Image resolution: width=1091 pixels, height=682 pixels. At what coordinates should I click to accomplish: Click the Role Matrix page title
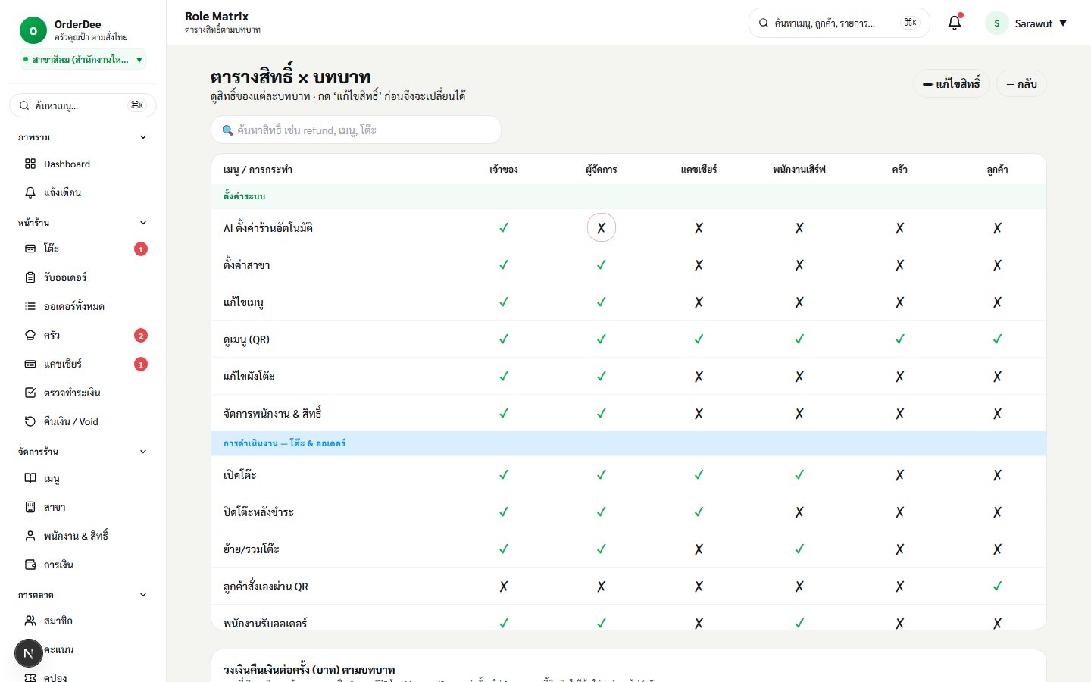[x=217, y=16]
